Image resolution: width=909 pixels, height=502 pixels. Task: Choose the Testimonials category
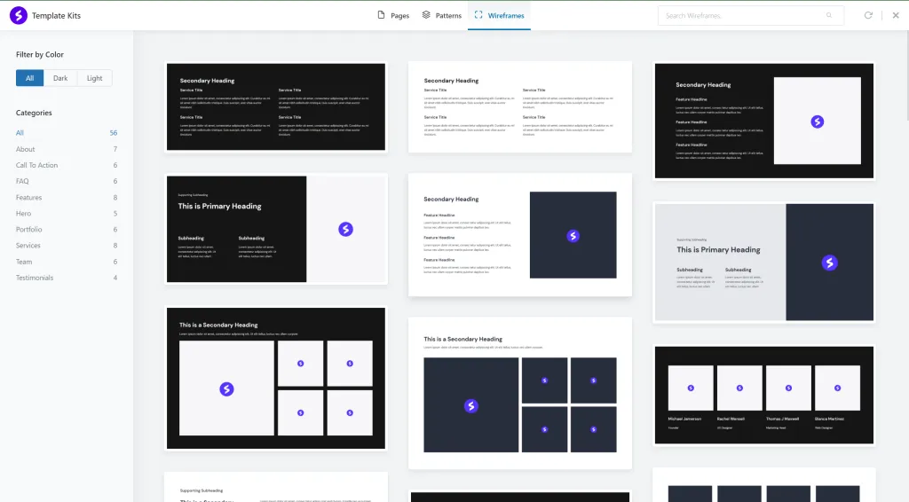point(35,278)
